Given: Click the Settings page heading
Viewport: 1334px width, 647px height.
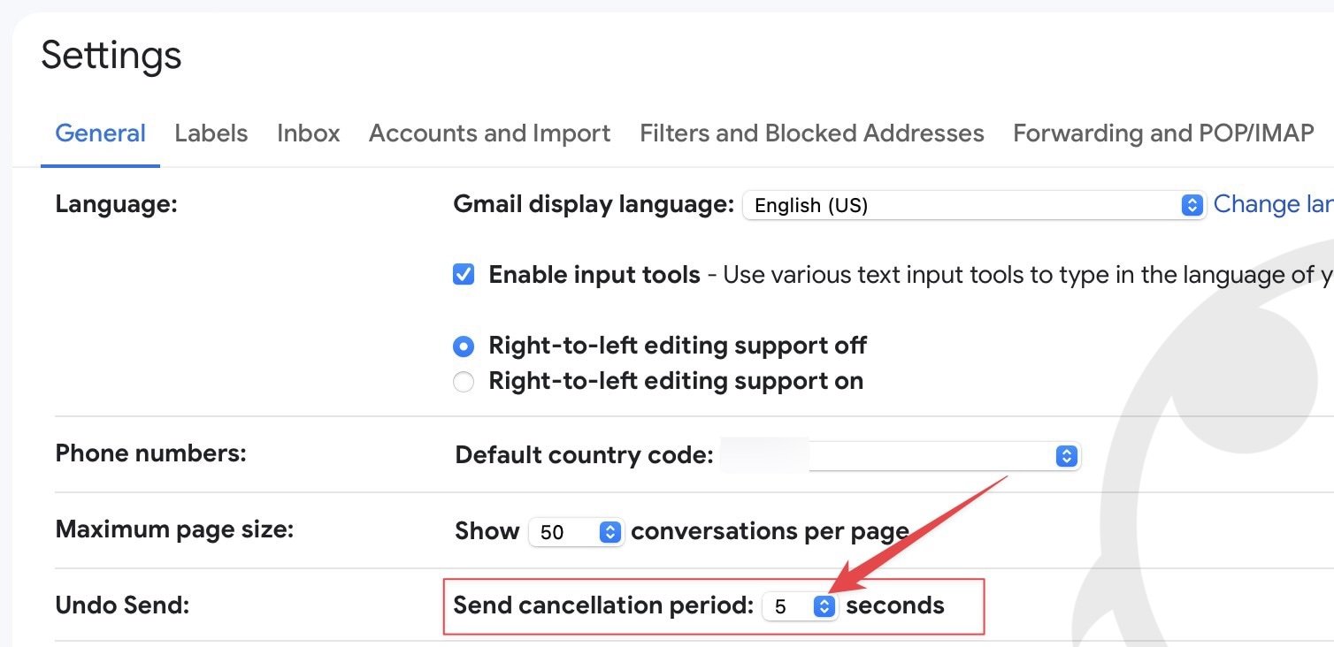Looking at the screenshot, I should (111, 56).
